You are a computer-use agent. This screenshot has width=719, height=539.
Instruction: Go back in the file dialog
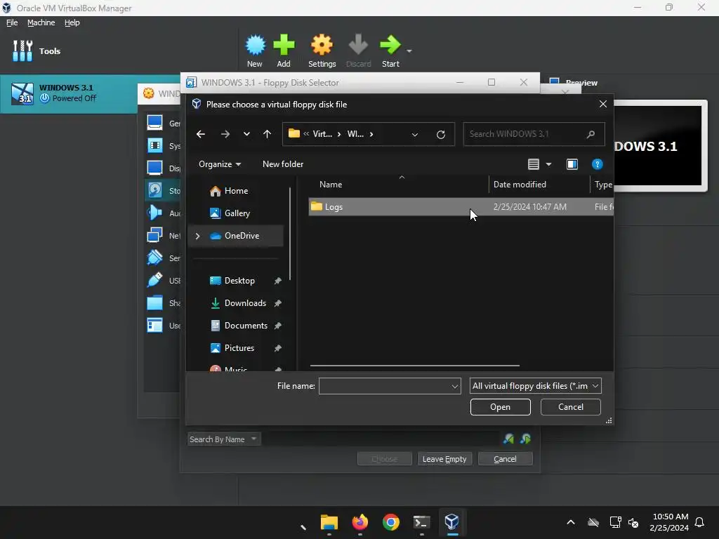[x=200, y=134]
